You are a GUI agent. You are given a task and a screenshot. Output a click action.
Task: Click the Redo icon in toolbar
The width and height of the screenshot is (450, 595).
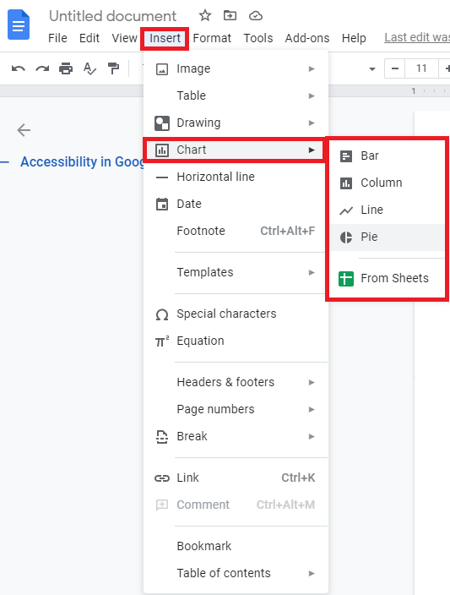42,68
